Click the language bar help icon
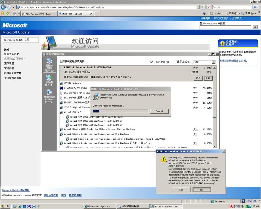The height and width of the screenshot is (209, 261). coord(254,201)
